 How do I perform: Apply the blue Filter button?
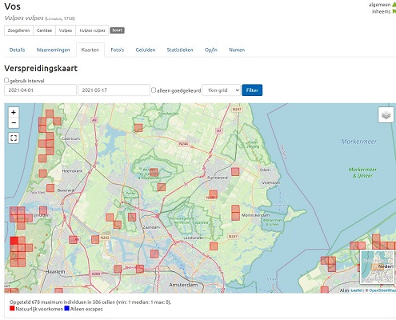tap(252, 90)
